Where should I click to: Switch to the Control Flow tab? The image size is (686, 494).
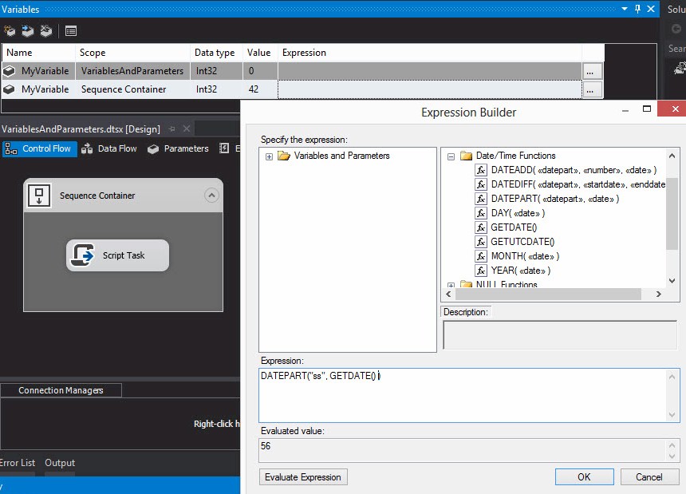pos(39,148)
